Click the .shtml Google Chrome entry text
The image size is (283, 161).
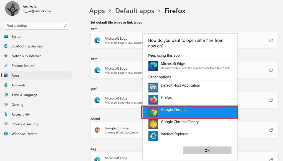(117, 128)
